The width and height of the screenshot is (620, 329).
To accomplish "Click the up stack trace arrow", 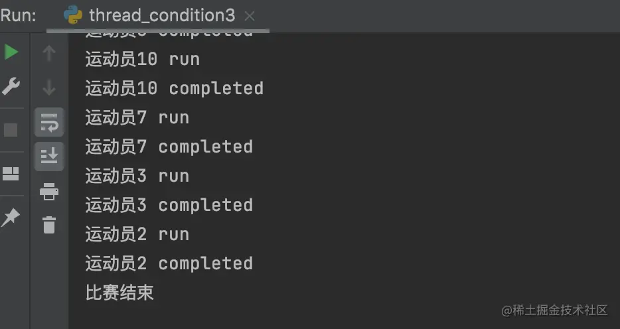I will [49, 53].
